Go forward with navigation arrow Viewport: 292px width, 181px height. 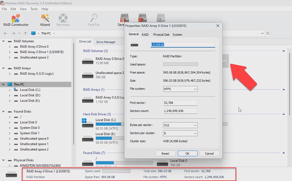13,33
